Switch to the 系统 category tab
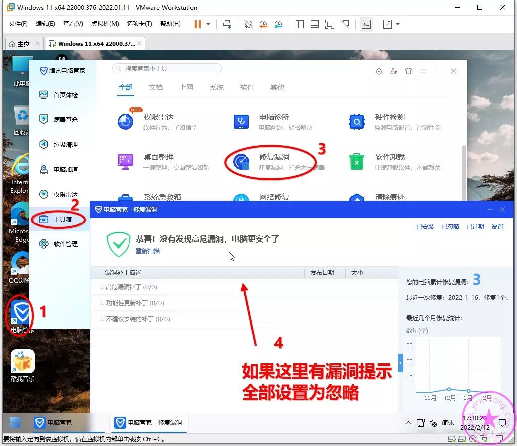Image resolution: width=517 pixels, height=446 pixels. (x=217, y=87)
